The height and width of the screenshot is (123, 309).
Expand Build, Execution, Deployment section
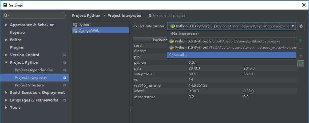[6, 92]
